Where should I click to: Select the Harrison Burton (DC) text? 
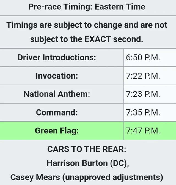pyautogui.click(x=88, y=163)
